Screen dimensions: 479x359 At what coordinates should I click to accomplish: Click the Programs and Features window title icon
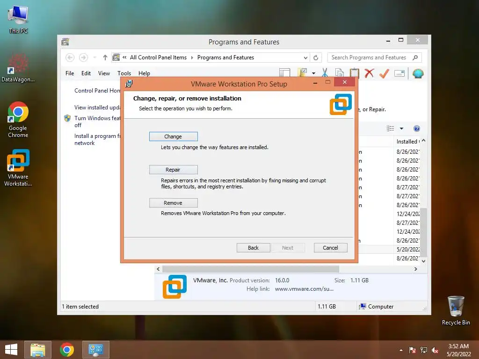point(65,42)
